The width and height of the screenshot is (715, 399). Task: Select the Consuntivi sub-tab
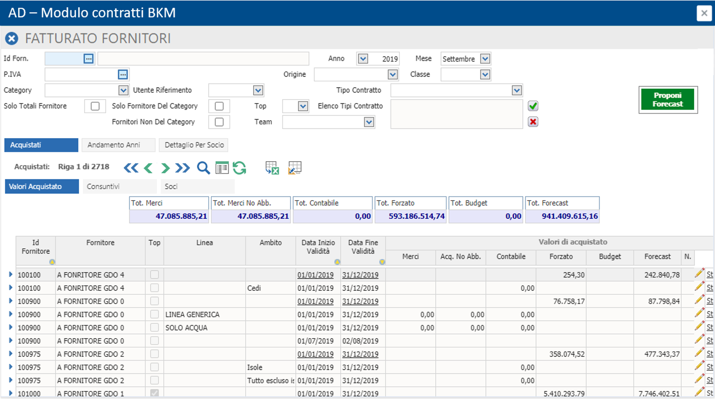(120, 186)
